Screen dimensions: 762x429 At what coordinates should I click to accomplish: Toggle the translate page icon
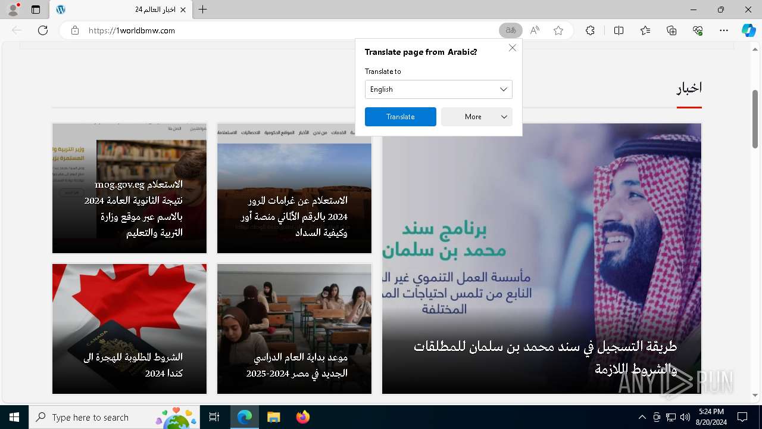point(511,30)
